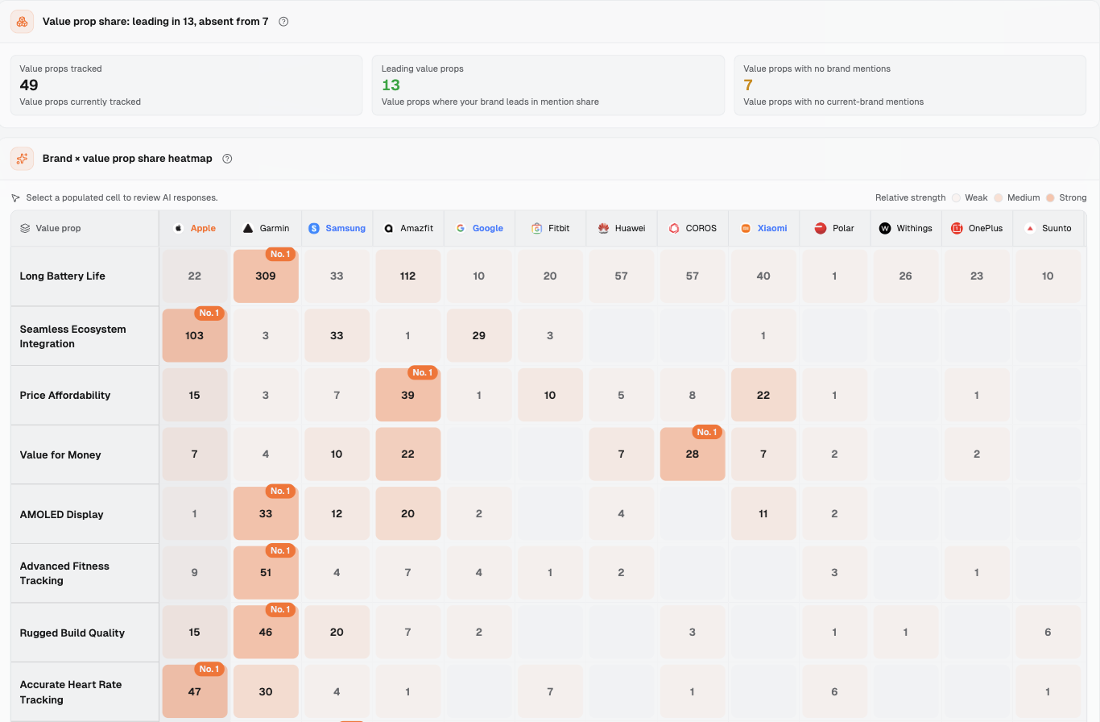Click the Suunto logo in the column header
Screen dimensions: 1100x722
[1030, 228]
